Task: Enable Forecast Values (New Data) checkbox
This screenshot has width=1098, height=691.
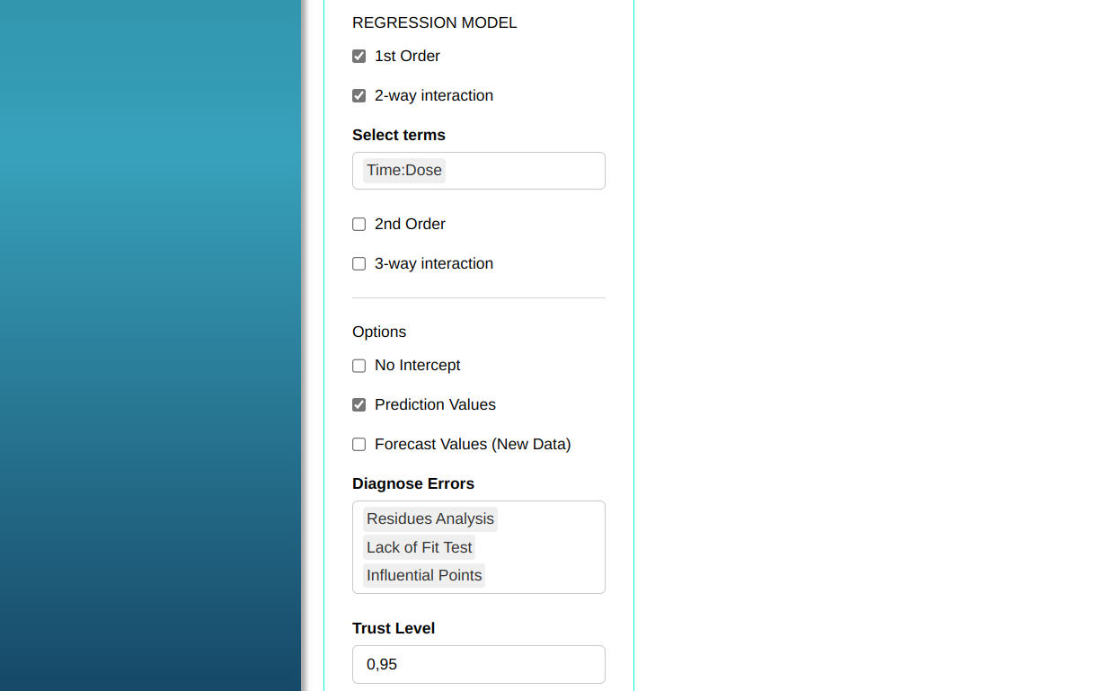Action: (359, 445)
